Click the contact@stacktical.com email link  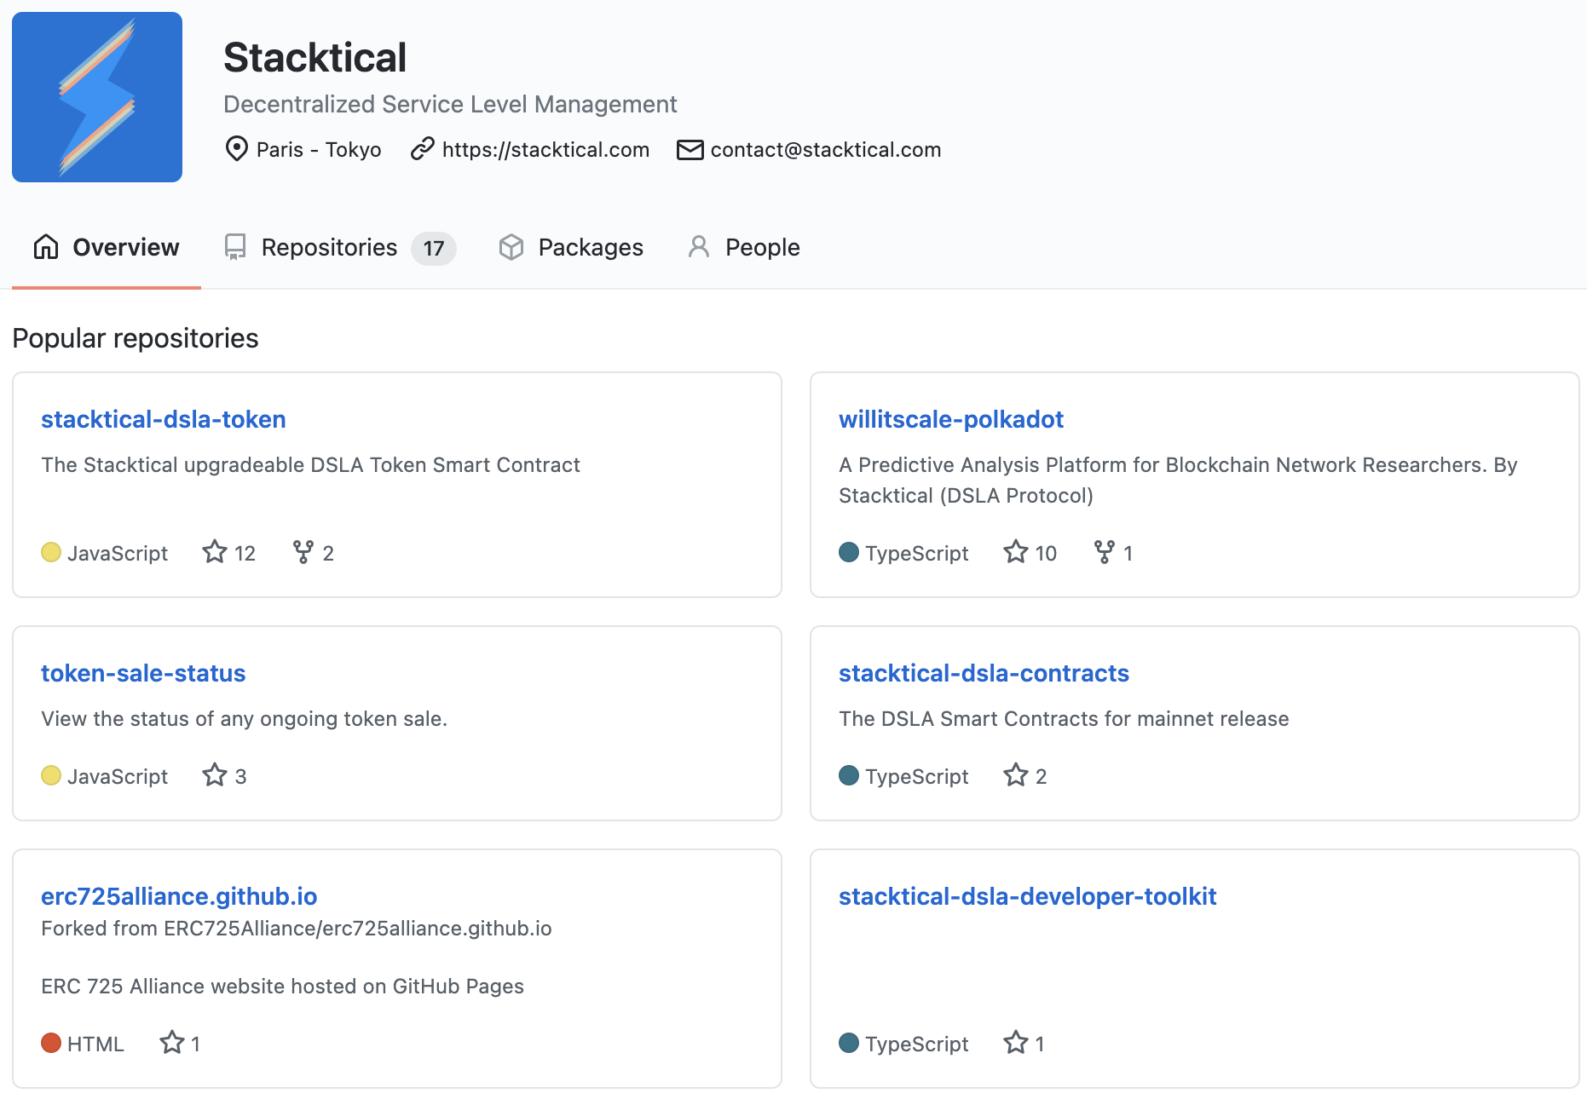(826, 150)
